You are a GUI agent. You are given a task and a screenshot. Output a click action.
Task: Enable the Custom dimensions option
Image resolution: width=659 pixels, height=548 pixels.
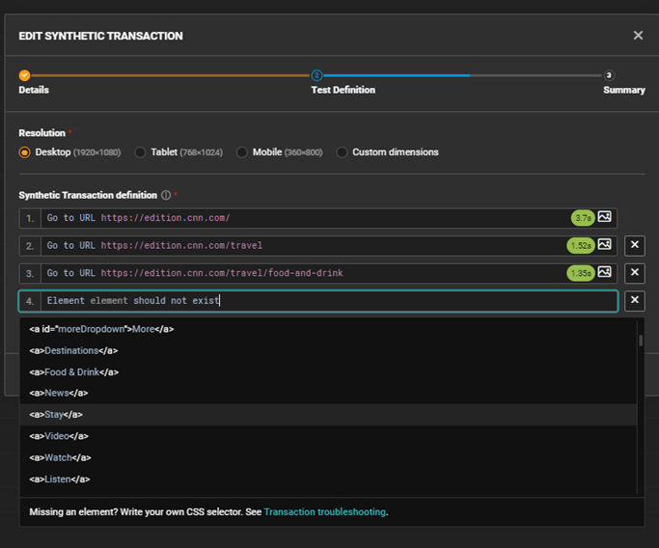[343, 152]
